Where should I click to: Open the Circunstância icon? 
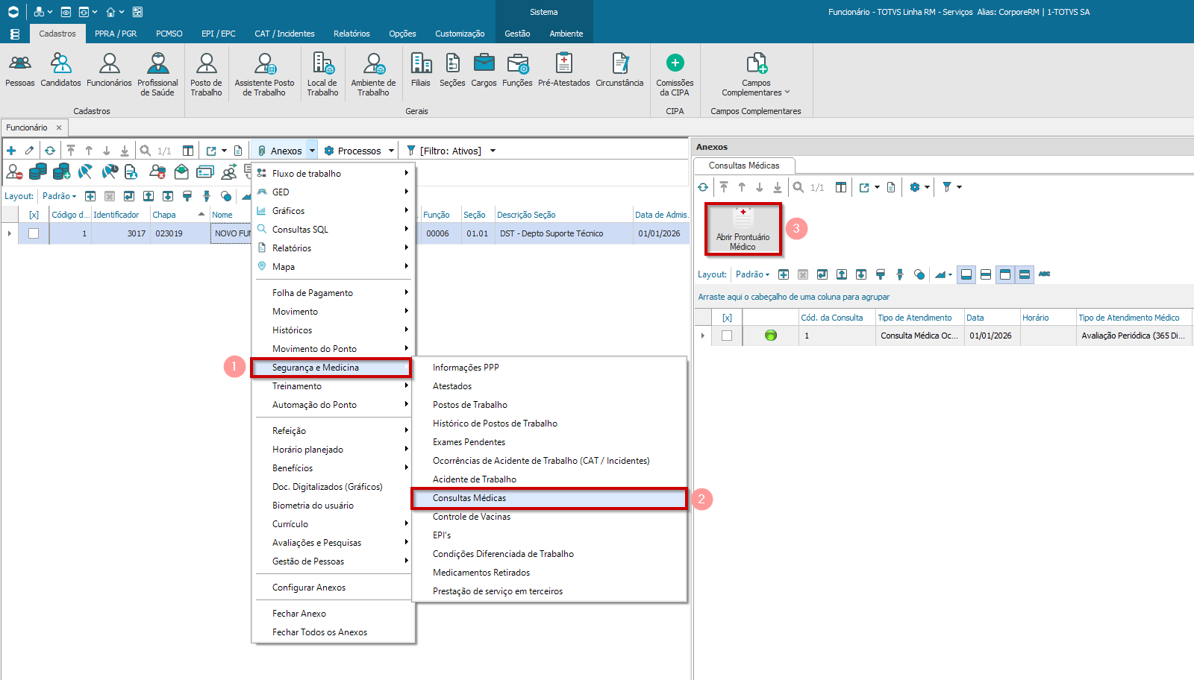619,71
